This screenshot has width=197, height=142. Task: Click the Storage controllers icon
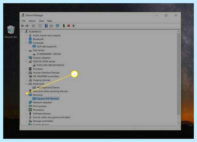click(x=30, y=121)
